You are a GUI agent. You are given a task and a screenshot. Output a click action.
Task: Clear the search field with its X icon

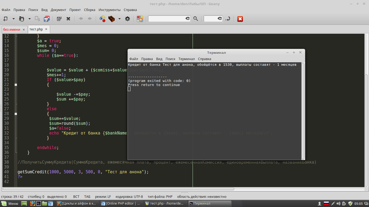(187, 19)
